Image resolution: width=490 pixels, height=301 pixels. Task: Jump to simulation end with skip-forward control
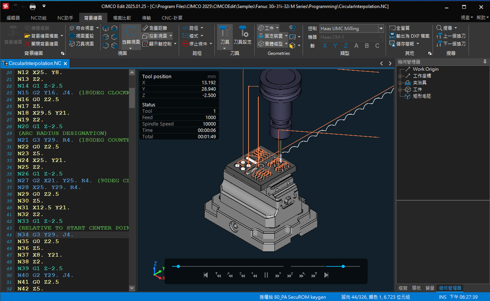click(x=326, y=275)
